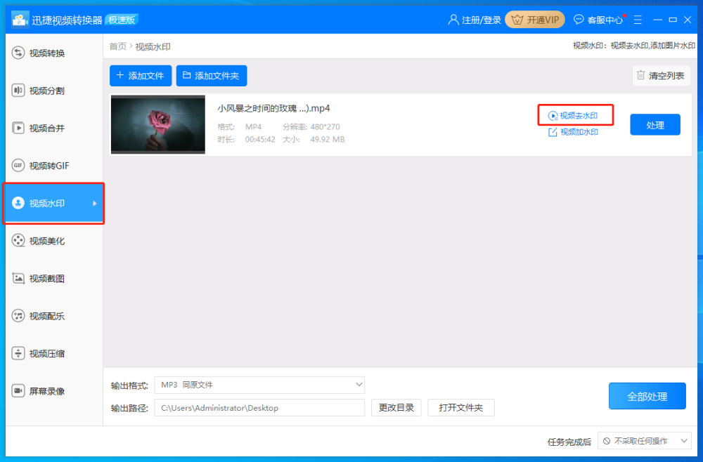Image resolution: width=703 pixels, height=462 pixels.
Task: Expand the 任务完成后 action dropdown
Action: pos(643,440)
